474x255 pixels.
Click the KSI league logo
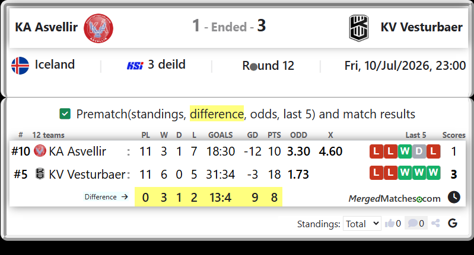[x=135, y=66]
